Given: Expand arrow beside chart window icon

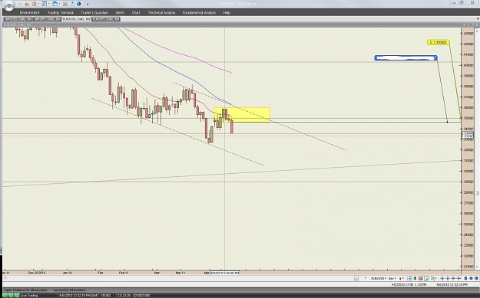Looking at the screenshot, I should 49,4.
